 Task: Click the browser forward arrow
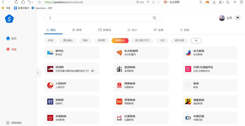click(10, 2)
